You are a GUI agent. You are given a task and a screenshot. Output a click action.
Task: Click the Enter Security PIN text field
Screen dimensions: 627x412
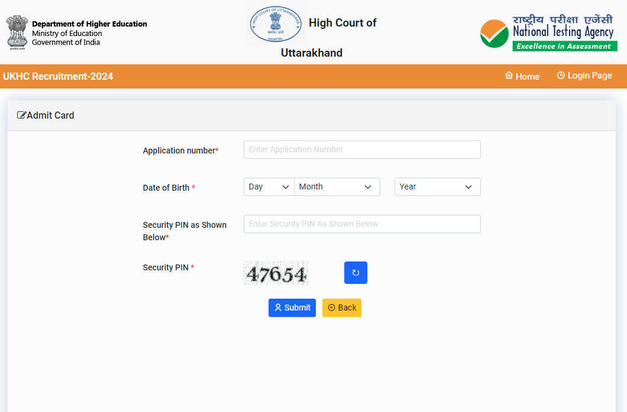pos(362,224)
